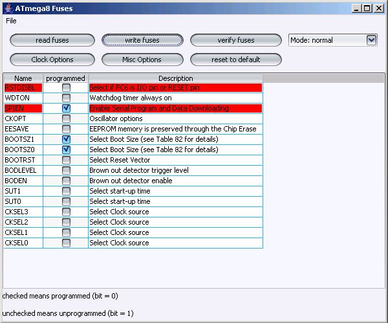Click the Name column header
The image size is (388, 323).
[23, 78]
